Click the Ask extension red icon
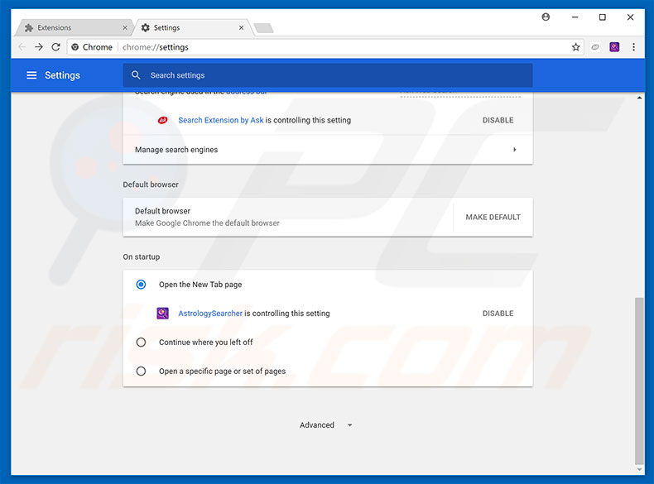Screen dimensions: 654x484 pos(162,120)
